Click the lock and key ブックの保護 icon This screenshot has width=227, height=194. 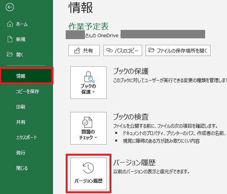pos(89,77)
